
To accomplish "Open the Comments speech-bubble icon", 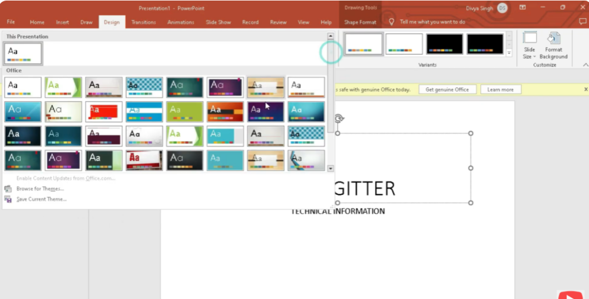I will point(583,22).
